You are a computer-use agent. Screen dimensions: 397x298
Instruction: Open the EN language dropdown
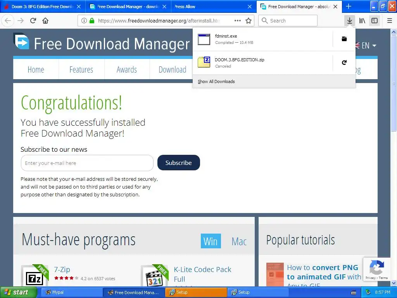(366, 46)
